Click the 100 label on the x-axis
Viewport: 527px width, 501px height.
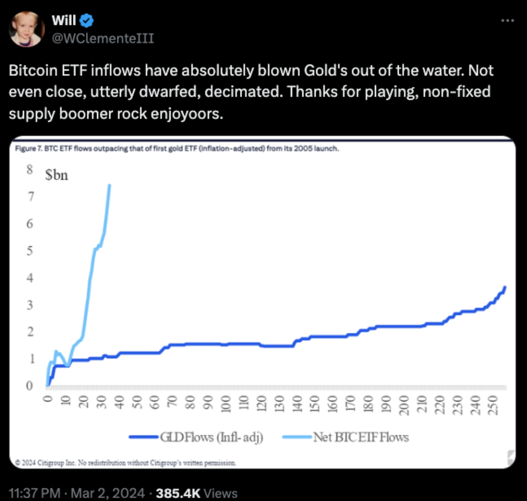(225, 405)
